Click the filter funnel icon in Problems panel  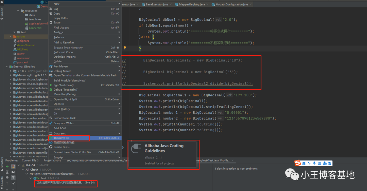(x=13, y=177)
